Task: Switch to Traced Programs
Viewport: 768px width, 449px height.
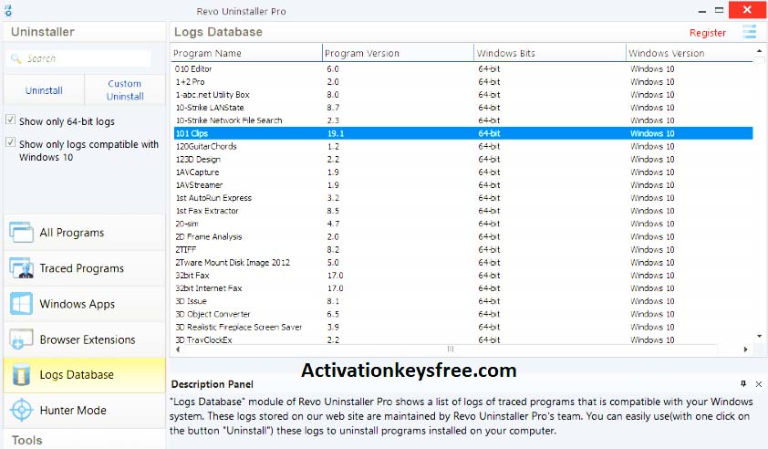Action: coord(84,268)
